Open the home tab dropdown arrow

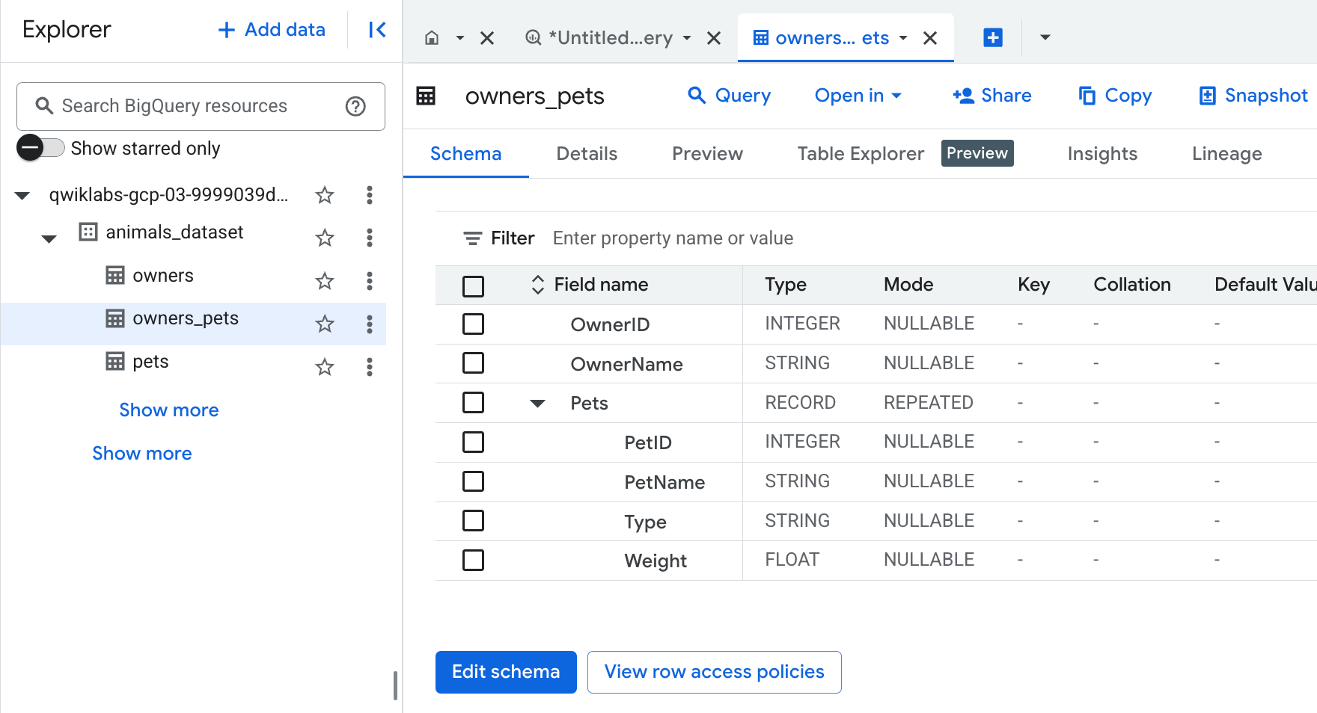point(459,38)
